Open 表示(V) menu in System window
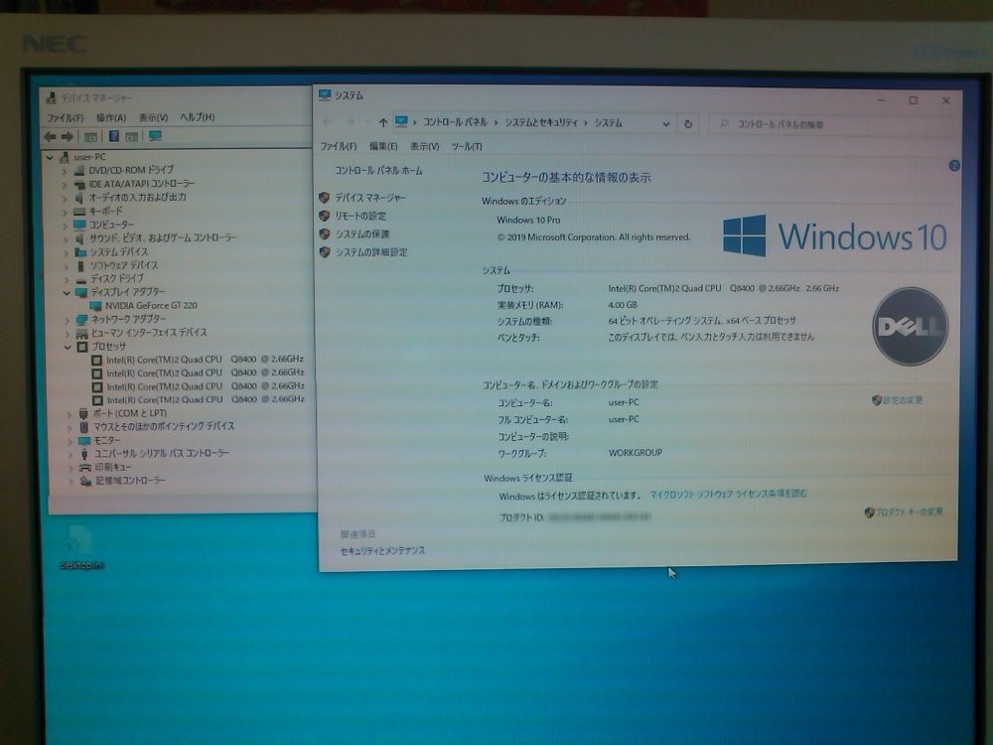This screenshot has height=745, width=993. click(424, 146)
